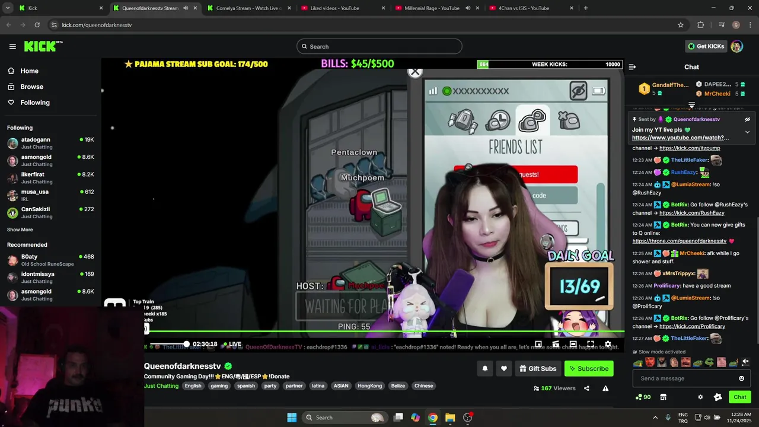Viewport: 759px width, 427px height.
Task: Open ilkerfirat channel in Following list
Action: [50, 178]
